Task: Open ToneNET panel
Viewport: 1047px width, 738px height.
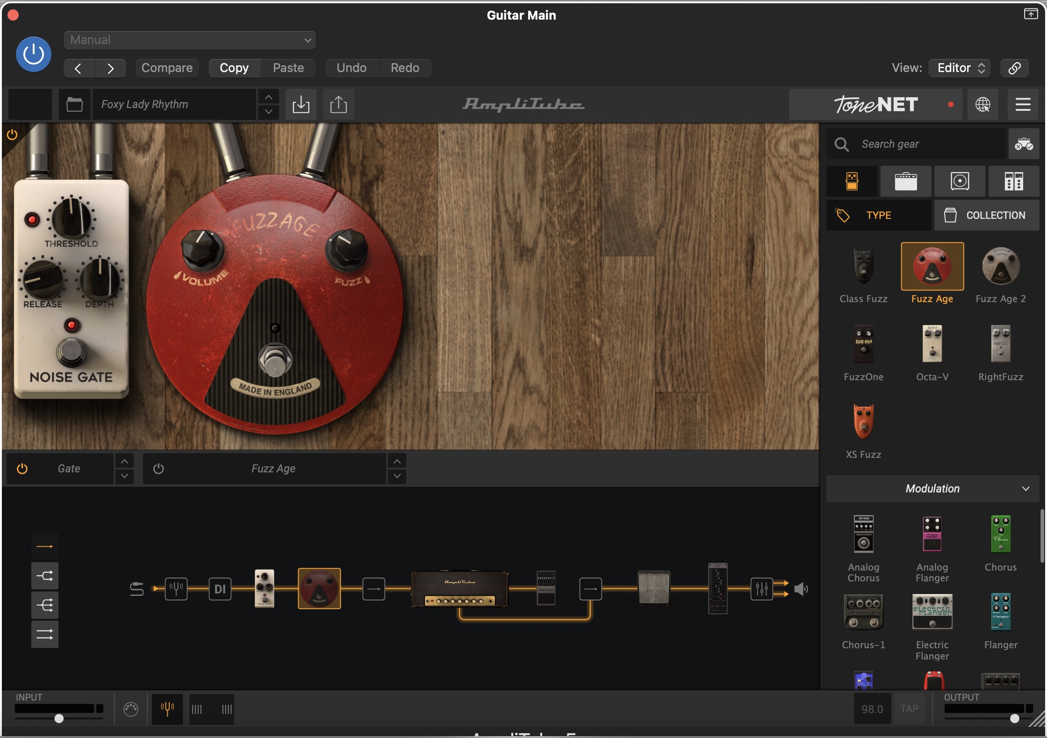Action: [x=875, y=104]
